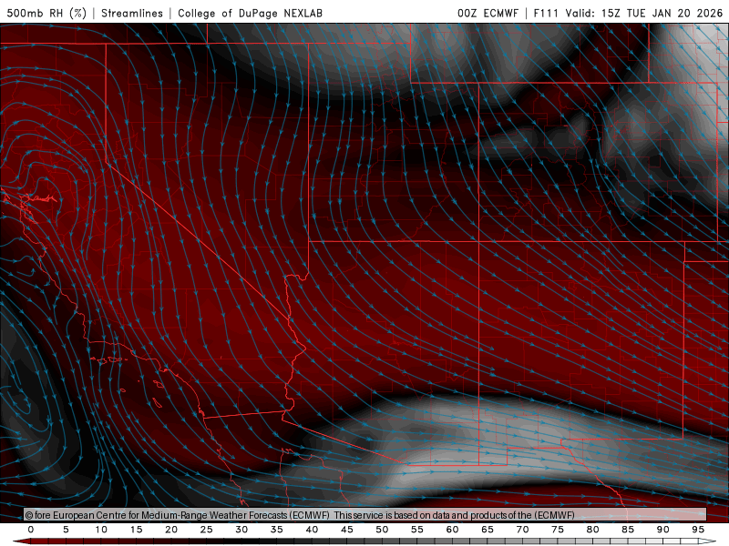
Task: Click the '70' value on the colorbar scale
Action: tap(522, 530)
